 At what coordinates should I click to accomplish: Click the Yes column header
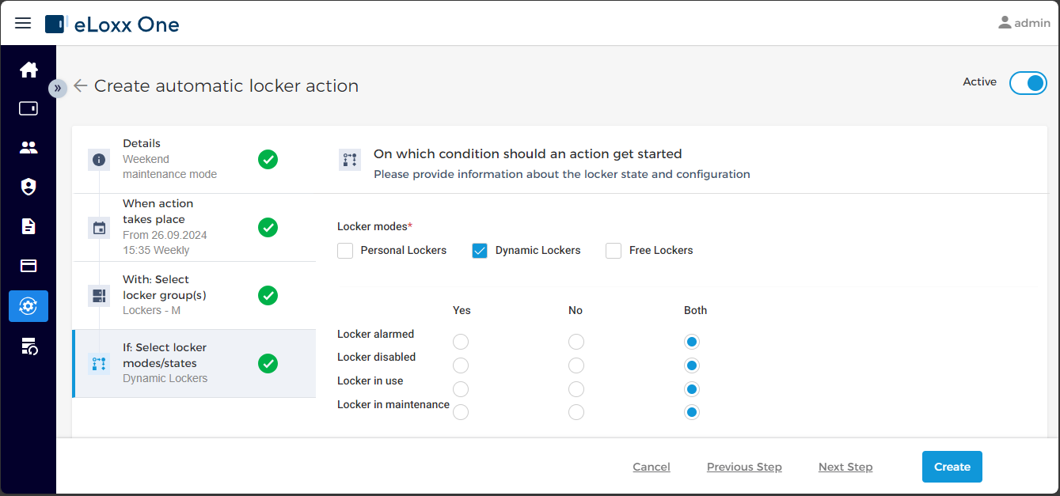[462, 311]
